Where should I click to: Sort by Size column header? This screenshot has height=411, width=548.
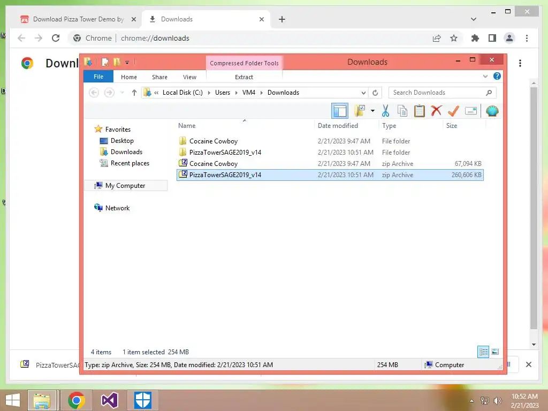coord(452,125)
